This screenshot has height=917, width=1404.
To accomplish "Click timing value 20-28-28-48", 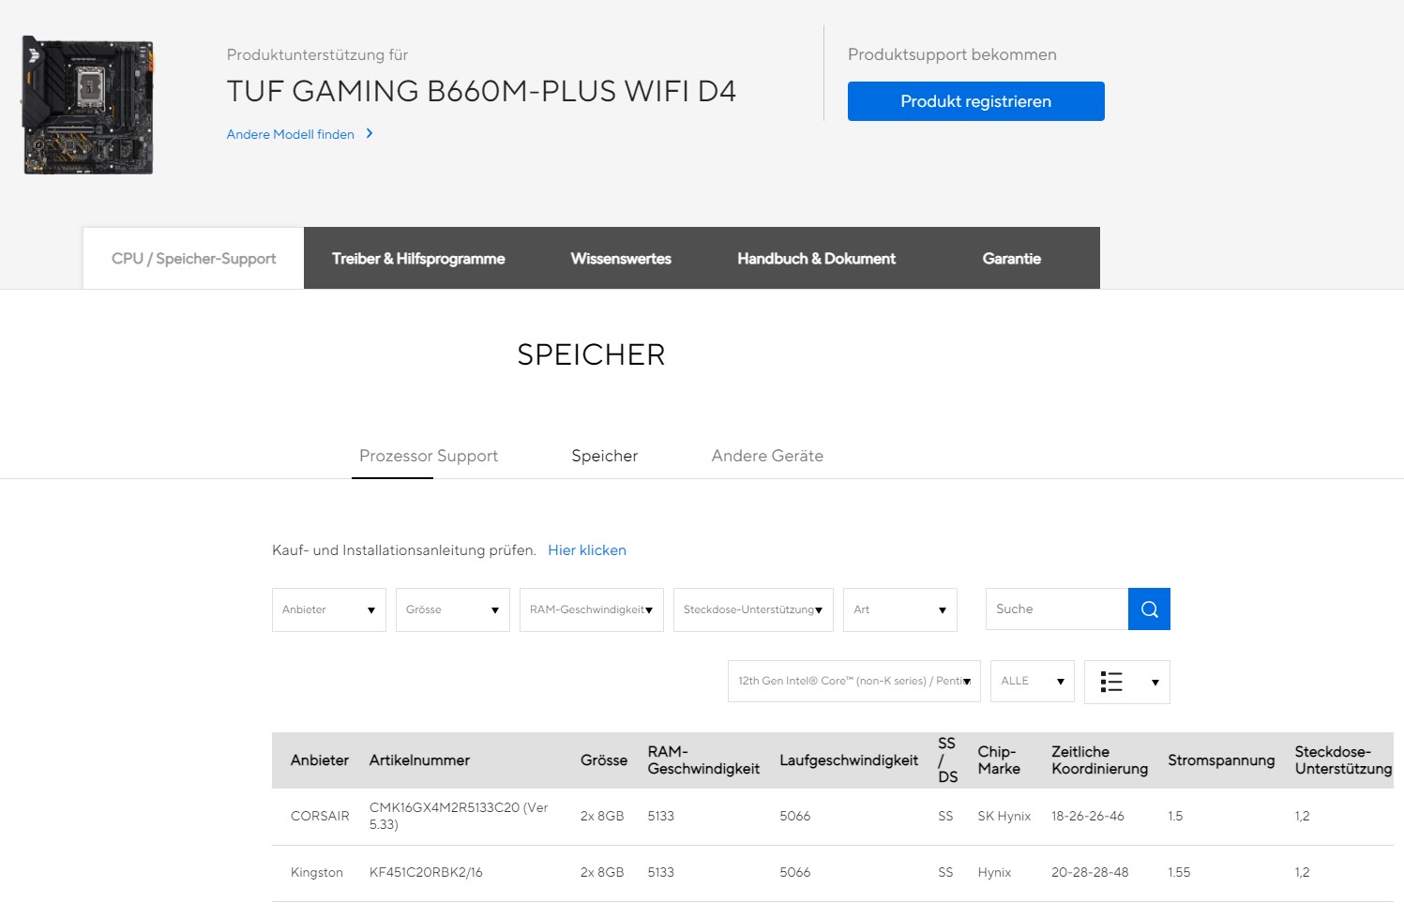I will tap(1090, 873).
